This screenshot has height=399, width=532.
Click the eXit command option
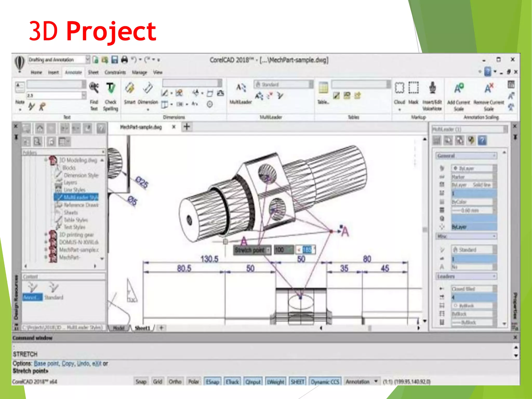coord(96,363)
